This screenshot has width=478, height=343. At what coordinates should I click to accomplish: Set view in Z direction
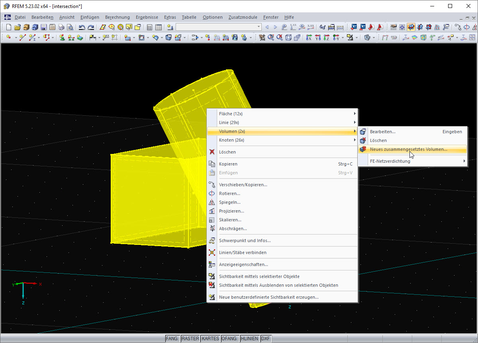click(327, 37)
